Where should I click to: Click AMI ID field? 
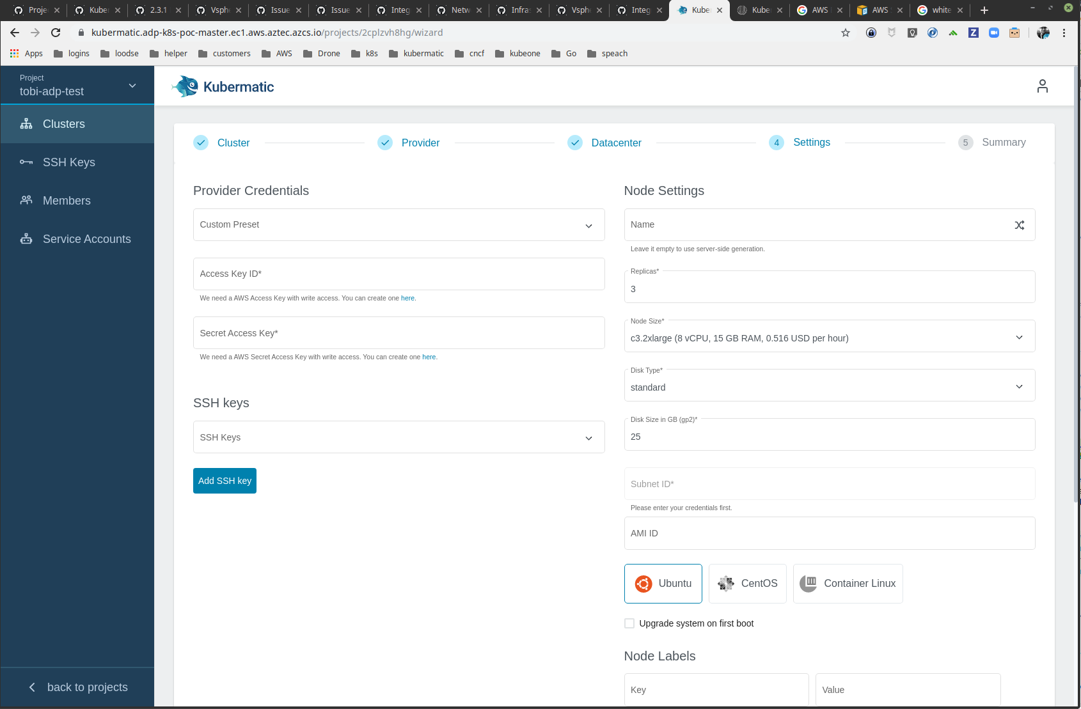830,533
